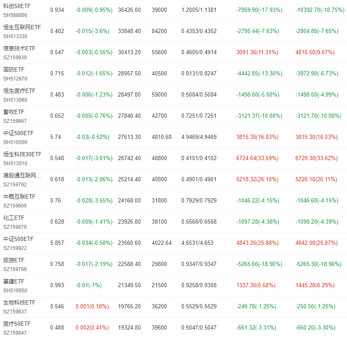Open 信息技术ETF row name
This screenshot has height=338, width=347.
point(19,48)
